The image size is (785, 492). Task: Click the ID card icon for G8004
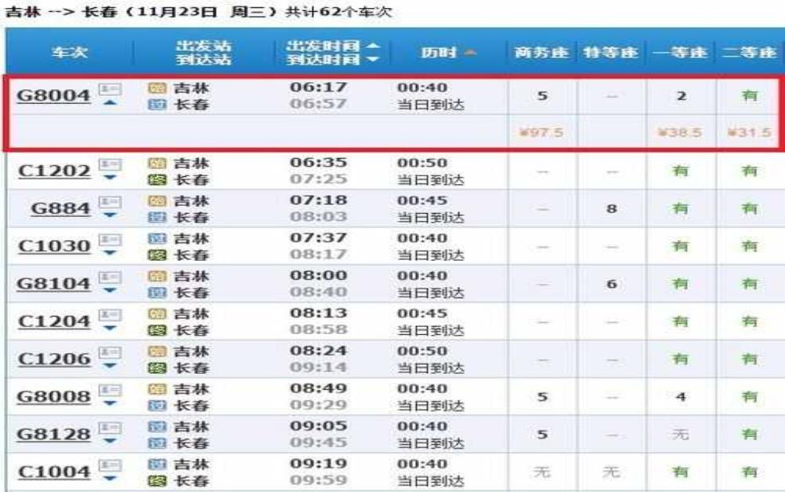coord(110,89)
